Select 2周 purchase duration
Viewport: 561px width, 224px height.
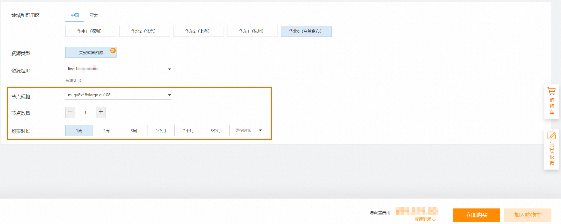click(x=106, y=131)
